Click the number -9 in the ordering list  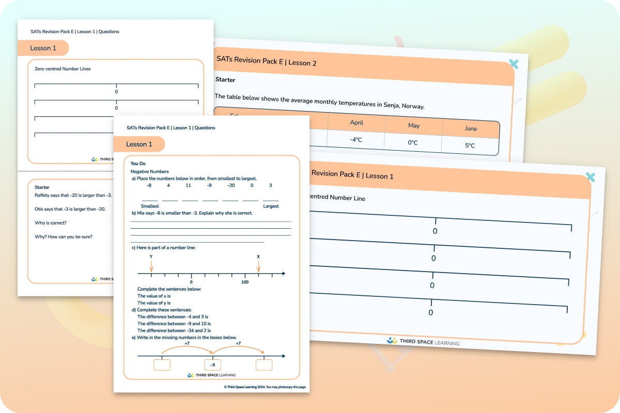209,185
